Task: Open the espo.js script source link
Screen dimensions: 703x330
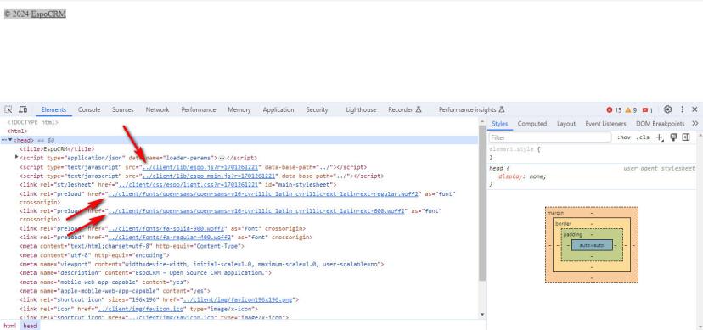Action: (200, 167)
